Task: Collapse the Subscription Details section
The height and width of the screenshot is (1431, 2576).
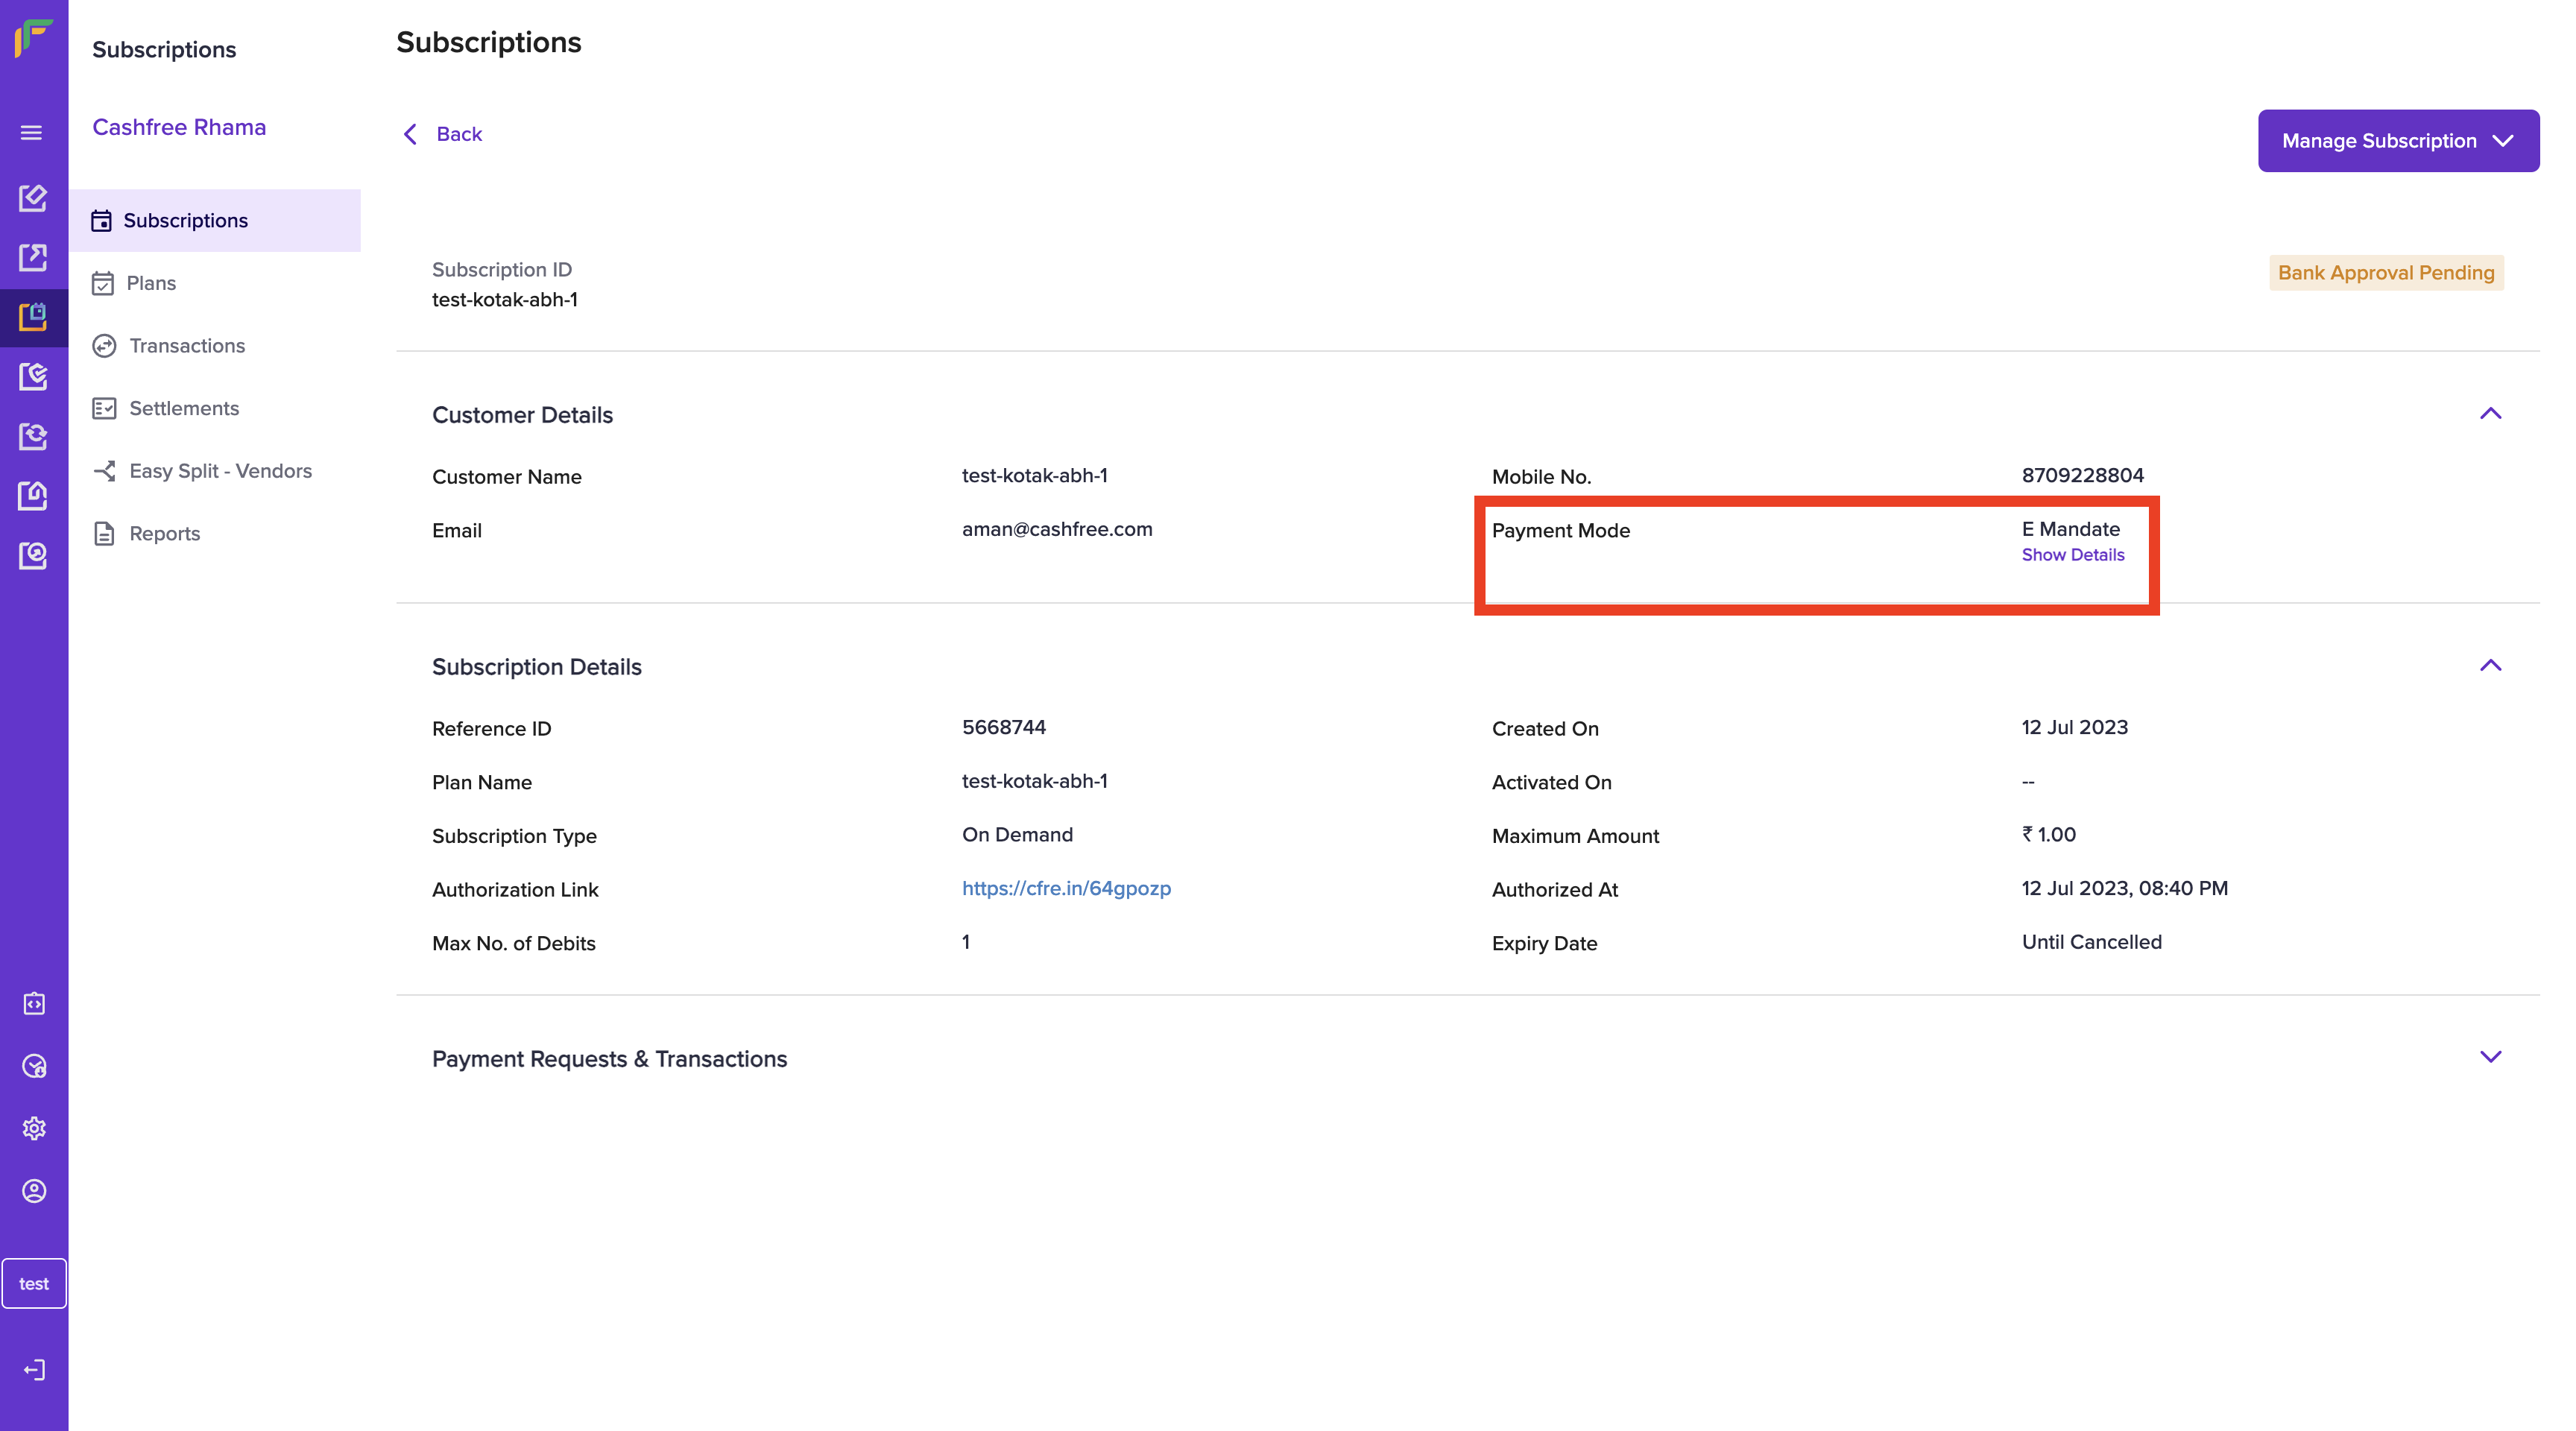Action: (x=2490, y=666)
